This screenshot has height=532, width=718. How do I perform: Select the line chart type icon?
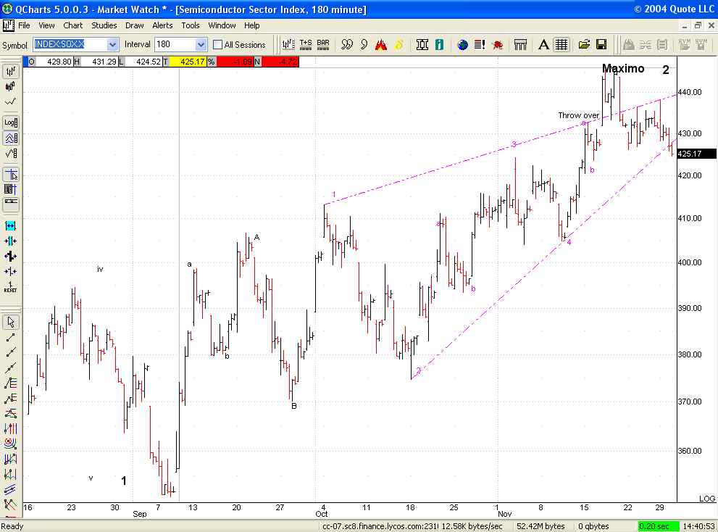(x=11, y=101)
